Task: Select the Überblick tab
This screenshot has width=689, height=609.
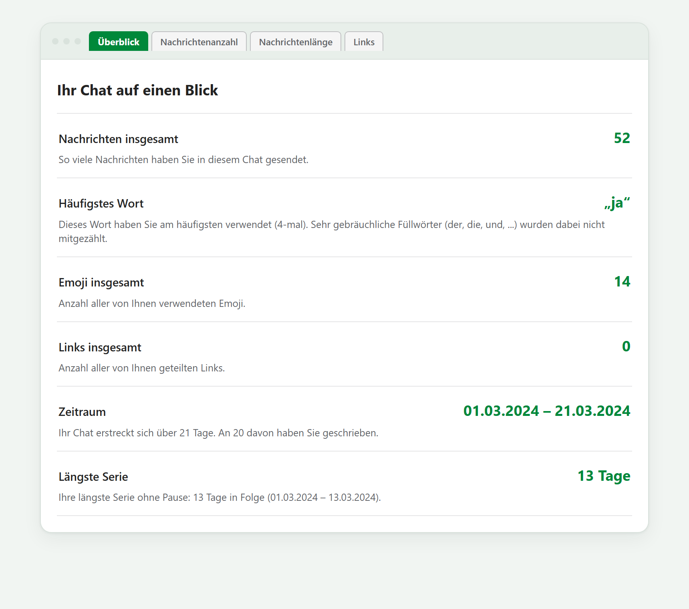Action: (x=119, y=41)
